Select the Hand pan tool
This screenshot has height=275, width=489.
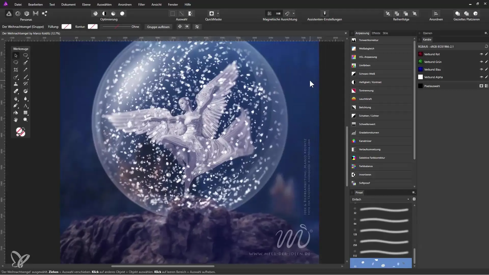tap(16, 120)
